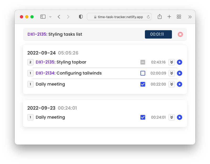Click the 00:24:01 total beside 2022-09-23

67,108
